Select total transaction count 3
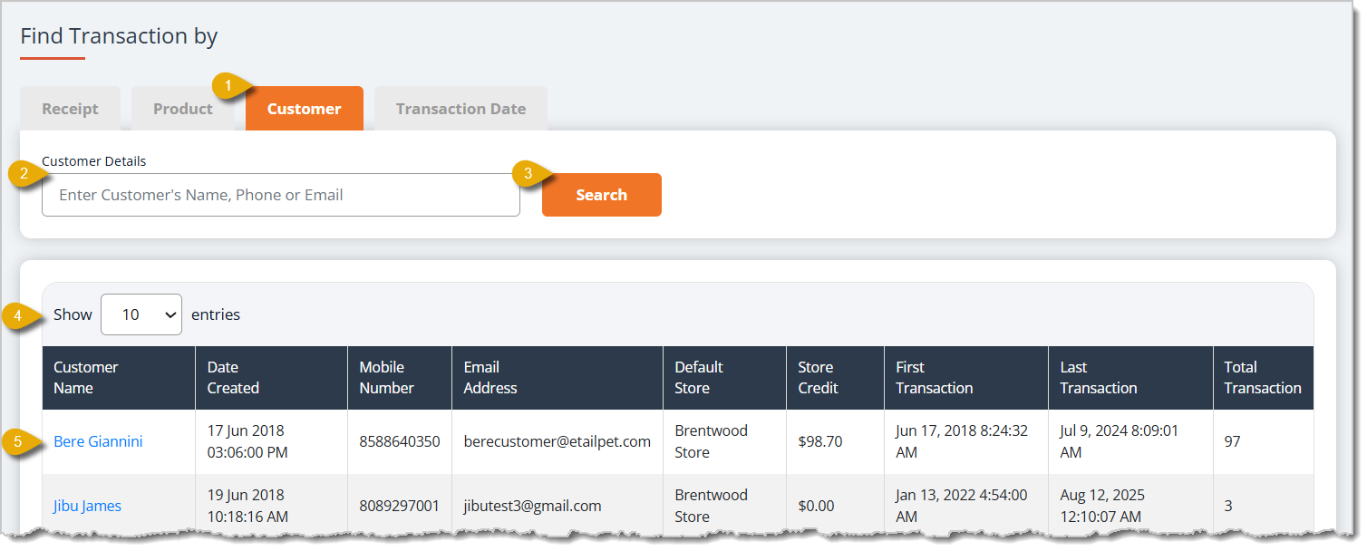 pos(1228,507)
